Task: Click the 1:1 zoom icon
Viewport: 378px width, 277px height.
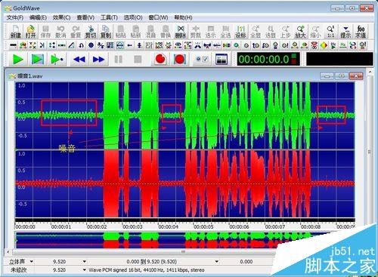Action: [330, 32]
